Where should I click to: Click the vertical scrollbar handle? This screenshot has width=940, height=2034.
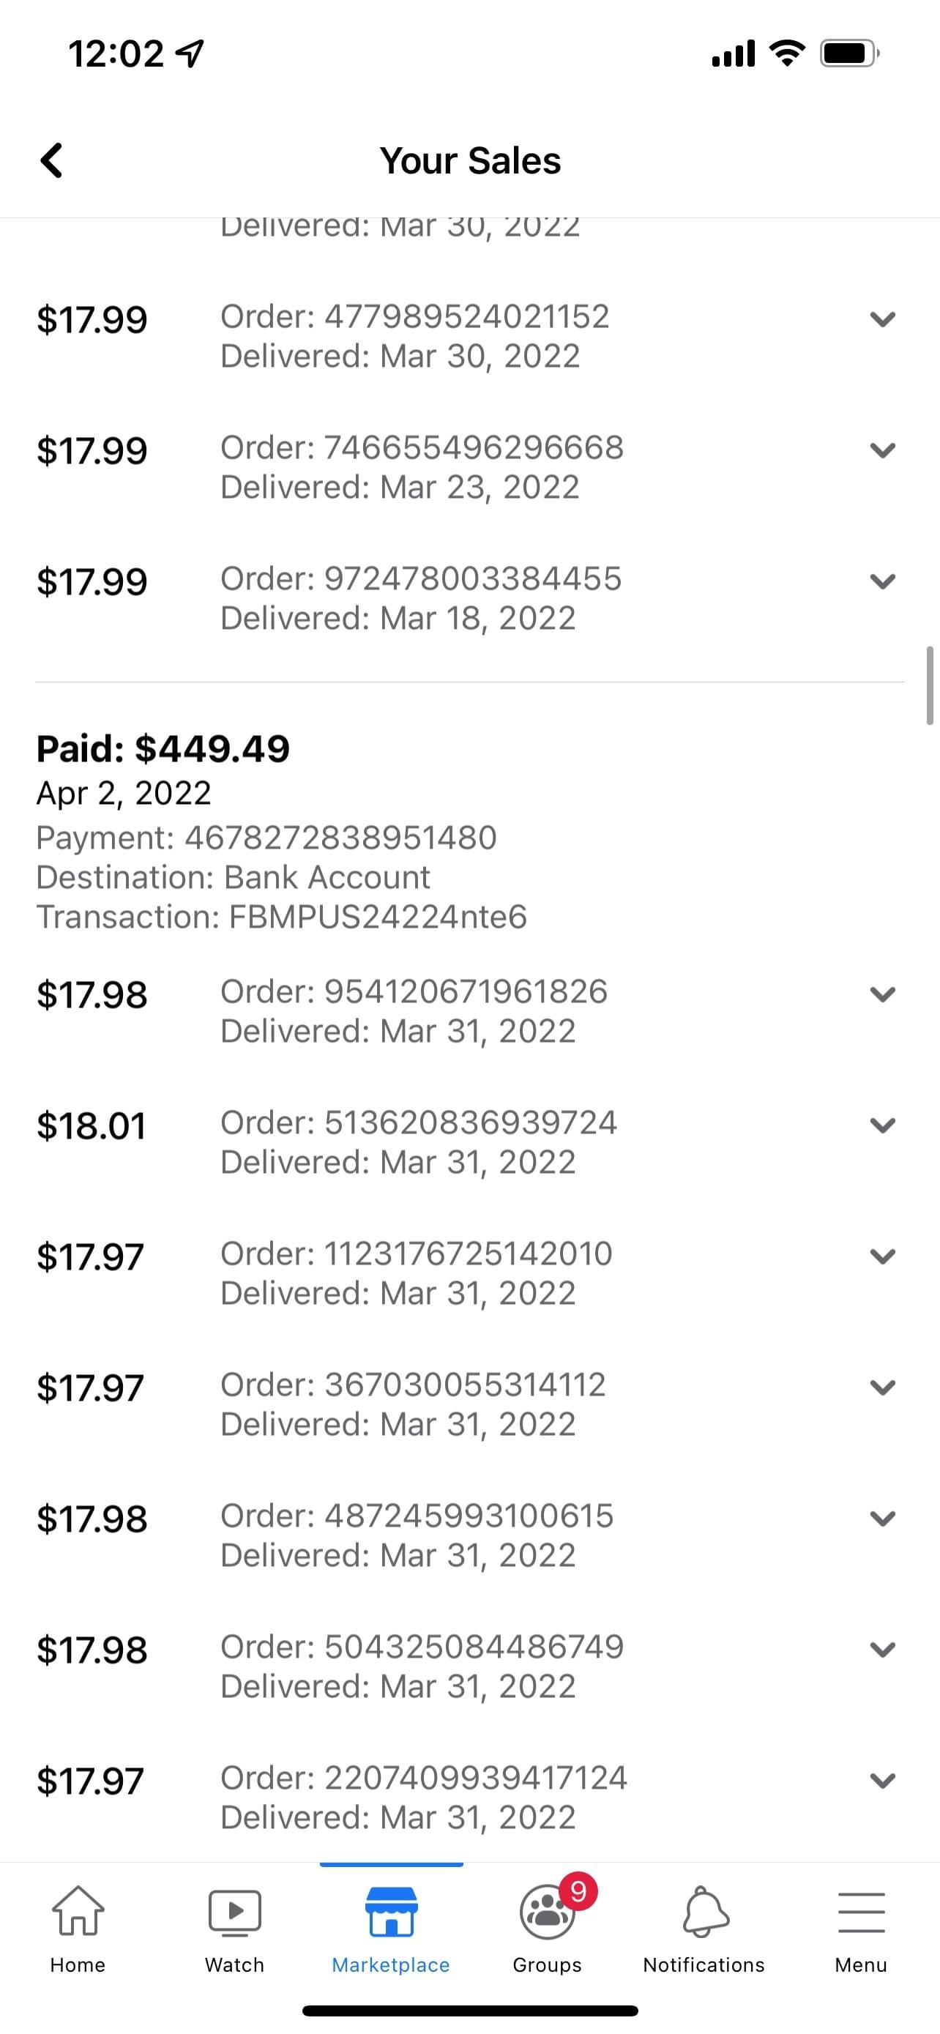(930, 685)
